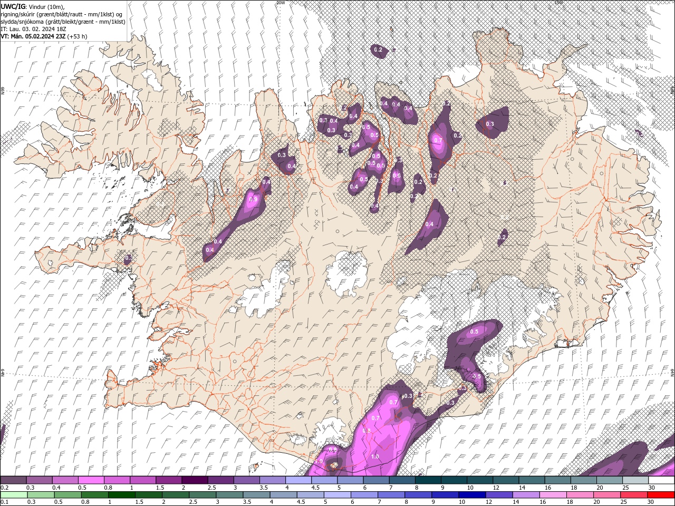Select dark purple snow swatch between 2 and 2.5
This screenshot has height=506, width=675.
point(194,480)
